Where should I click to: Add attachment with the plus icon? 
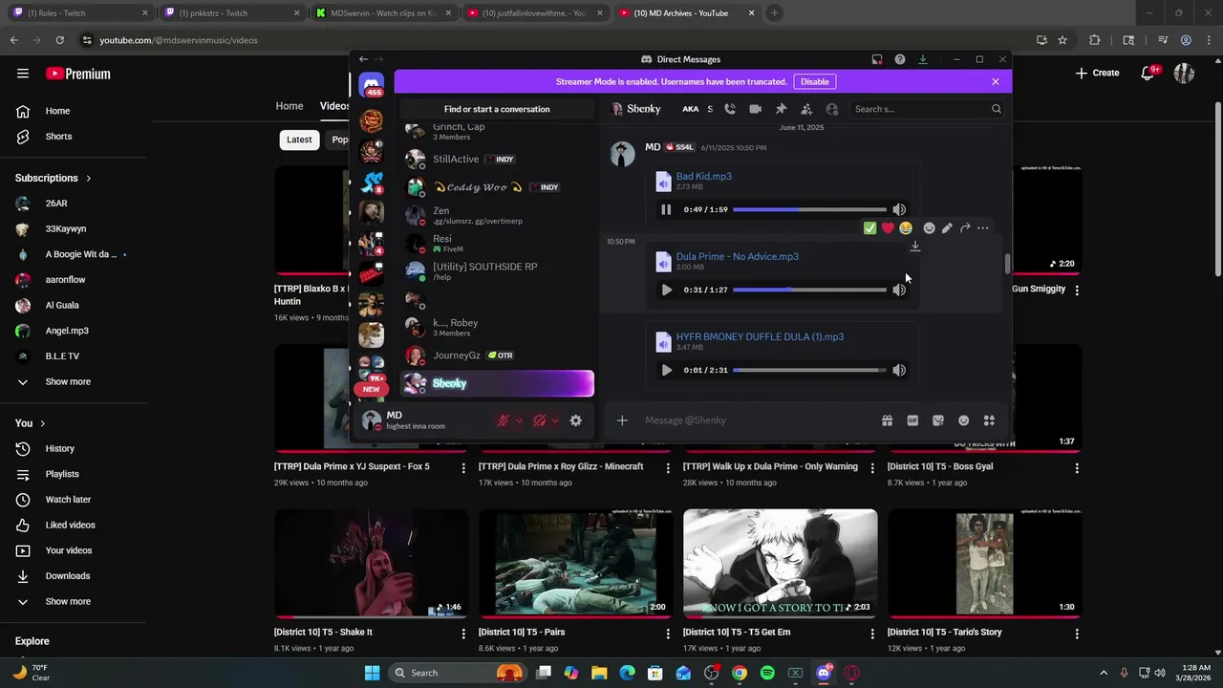(x=622, y=420)
